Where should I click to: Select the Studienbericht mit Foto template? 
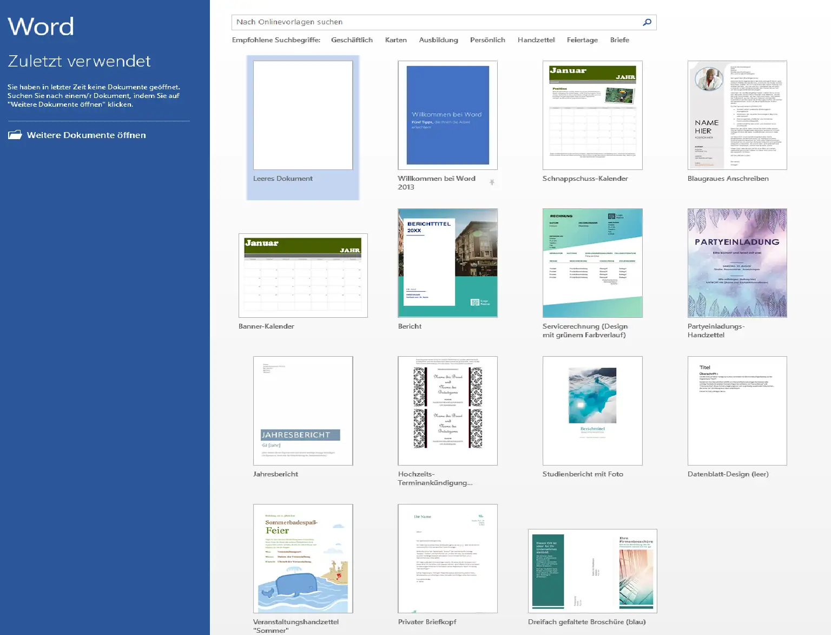point(592,411)
